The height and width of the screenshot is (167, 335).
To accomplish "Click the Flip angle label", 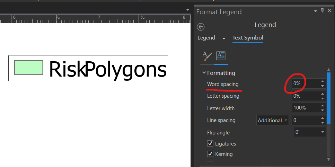I will point(218,133).
